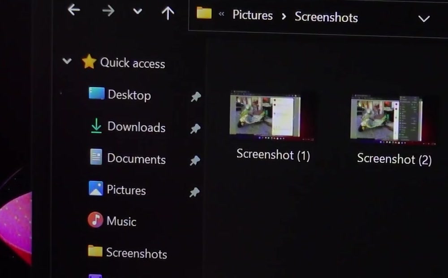
Task: Open address bar history dropdown arrow
Action: pos(424,19)
